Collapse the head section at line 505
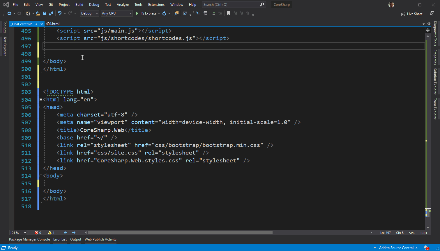 click(x=41, y=107)
